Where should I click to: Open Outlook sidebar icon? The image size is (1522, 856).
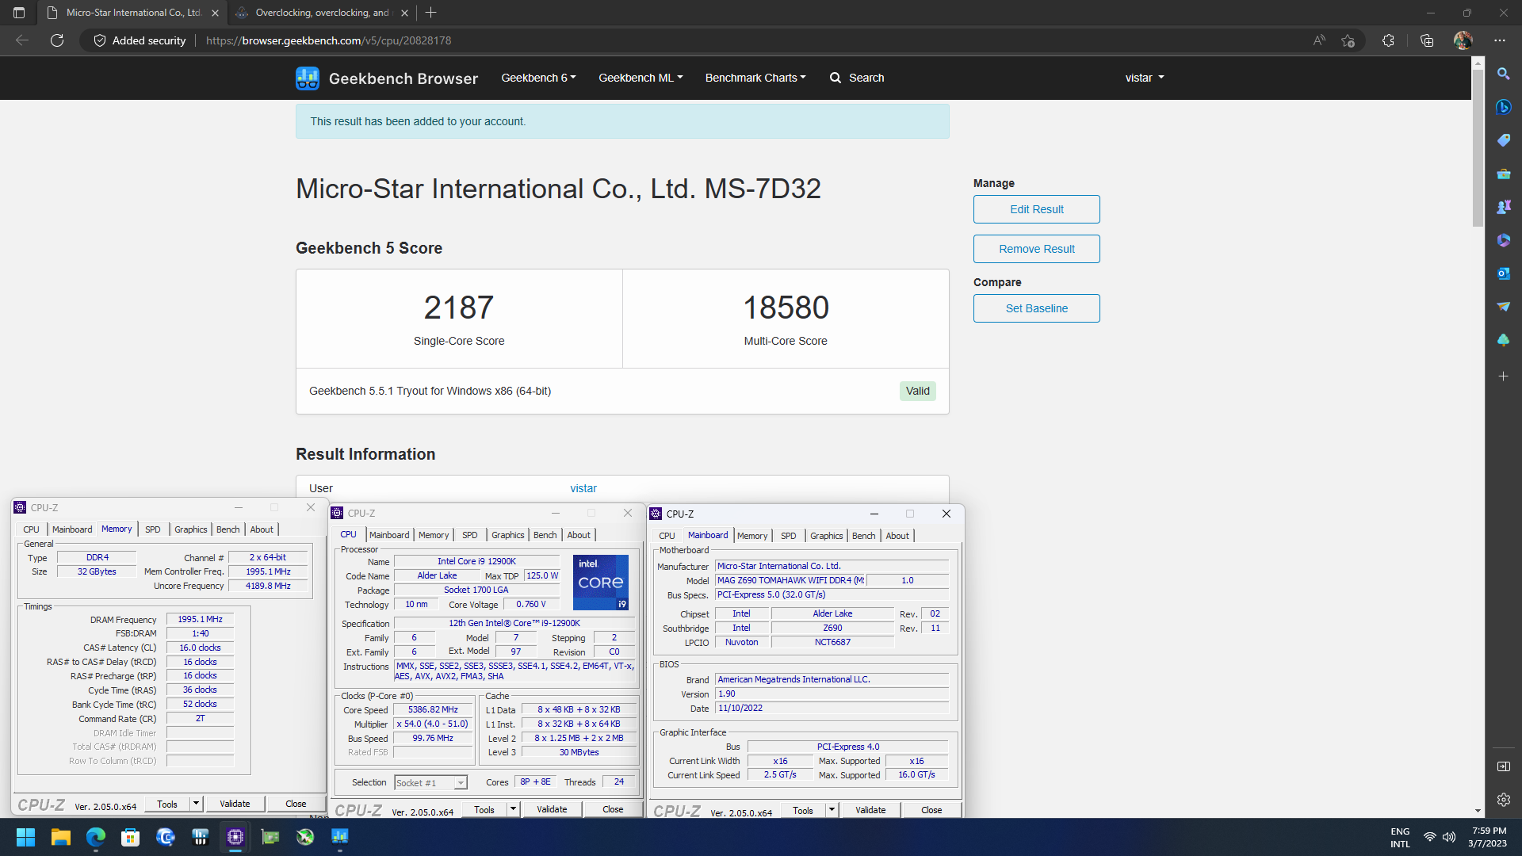click(x=1504, y=273)
